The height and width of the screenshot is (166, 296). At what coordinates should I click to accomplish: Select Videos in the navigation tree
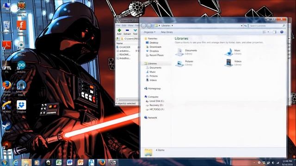pos(151,80)
